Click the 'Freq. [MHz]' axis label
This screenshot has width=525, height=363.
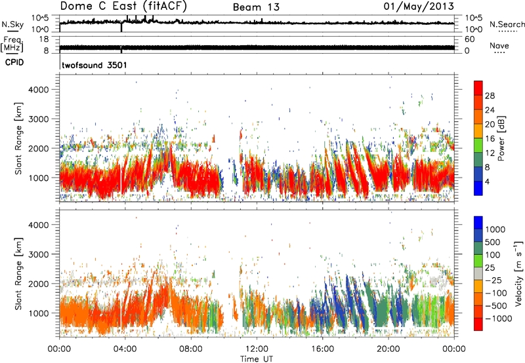[x=12, y=44]
